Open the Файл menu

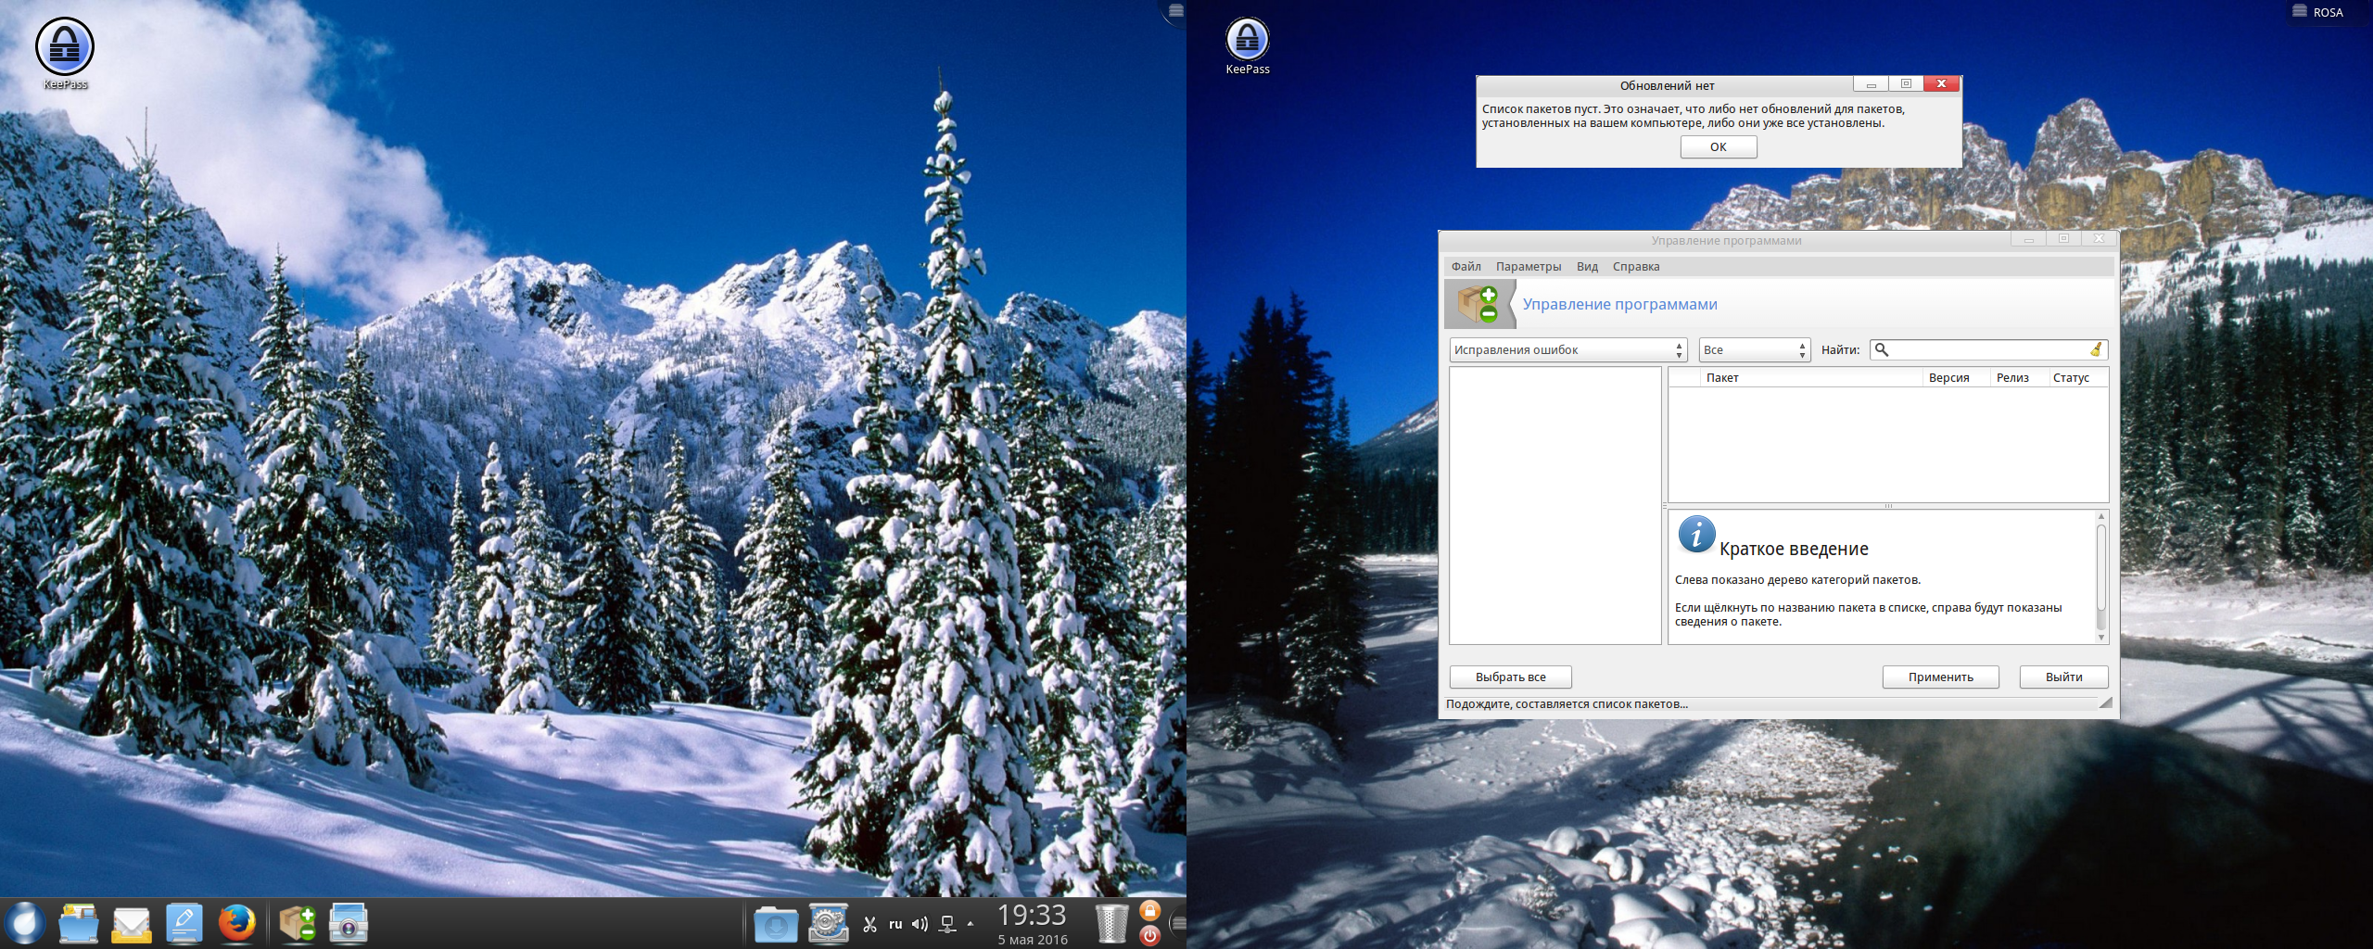[x=1466, y=267]
